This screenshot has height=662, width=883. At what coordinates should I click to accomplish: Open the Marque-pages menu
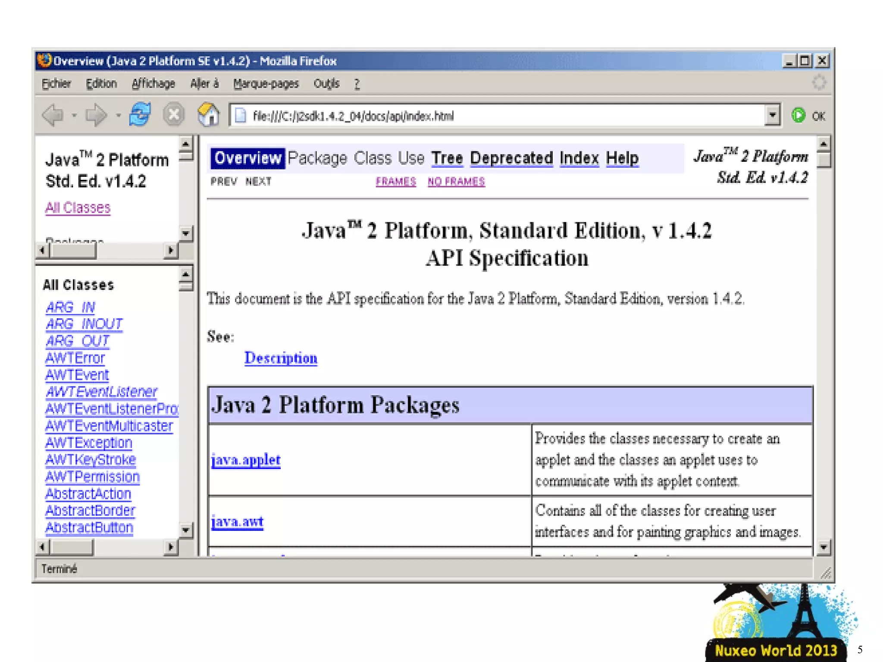pyautogui.click(x=266, y=84)
